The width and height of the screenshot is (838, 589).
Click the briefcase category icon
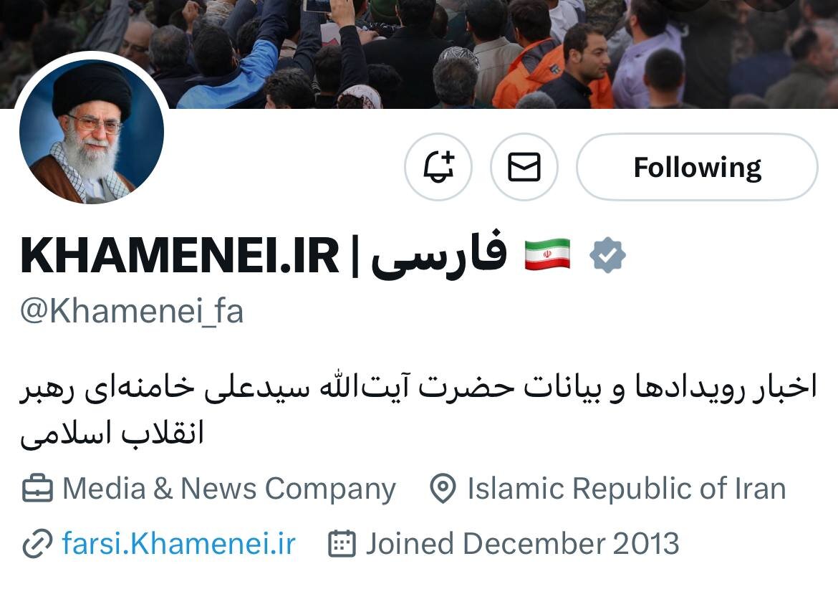click(37, 489)
